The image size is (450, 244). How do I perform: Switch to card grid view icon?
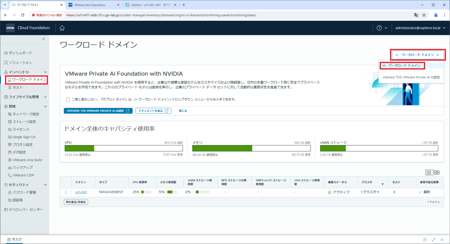pyautogui.click(x=437, y=172)
